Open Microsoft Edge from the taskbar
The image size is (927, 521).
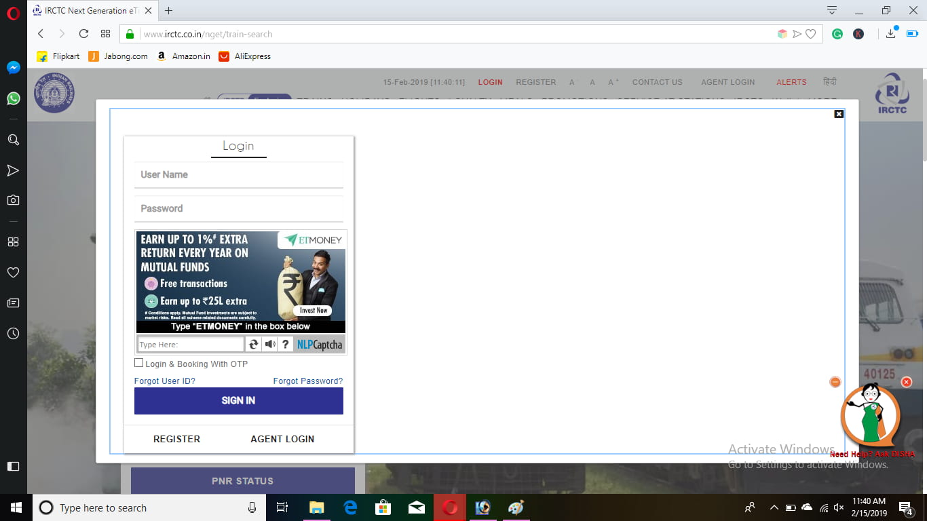tap(350, 507)
